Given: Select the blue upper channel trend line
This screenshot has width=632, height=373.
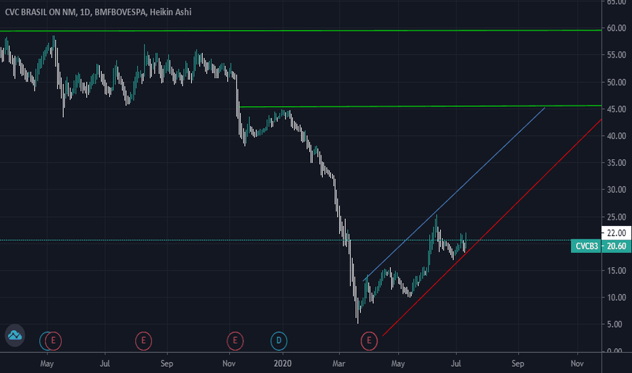Looking at the screenshot, I should pyautogui.click(x=454, y=194).
